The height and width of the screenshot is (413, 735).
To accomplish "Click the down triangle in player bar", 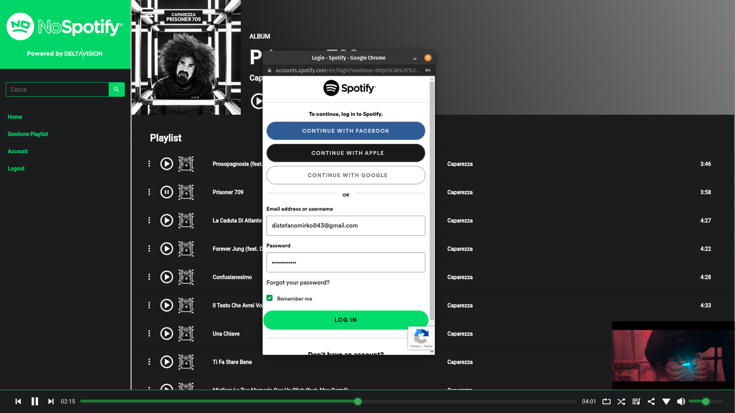I will (666, 402).
